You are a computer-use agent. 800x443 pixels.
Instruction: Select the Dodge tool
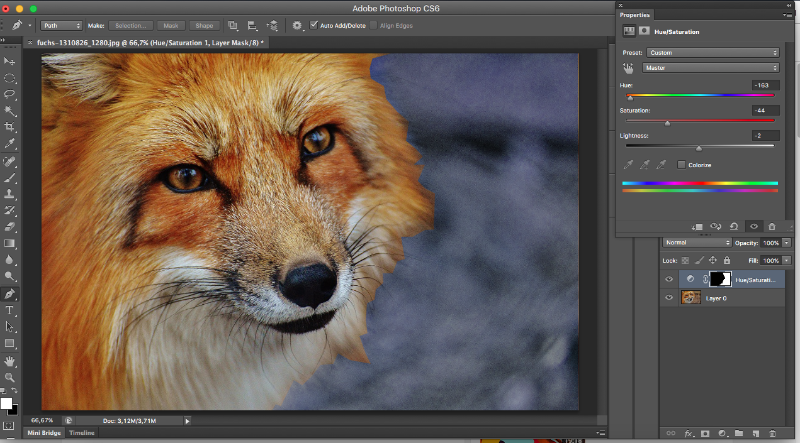point(9,276)
